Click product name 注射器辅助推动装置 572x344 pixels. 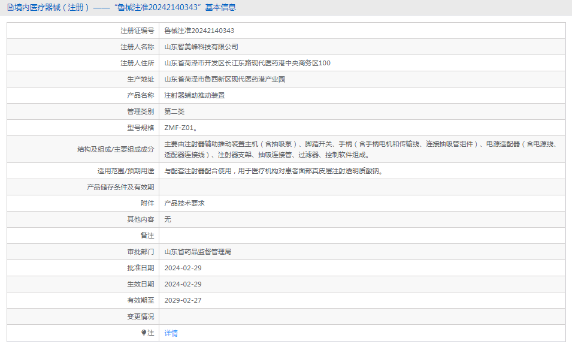tap(195, 95)
